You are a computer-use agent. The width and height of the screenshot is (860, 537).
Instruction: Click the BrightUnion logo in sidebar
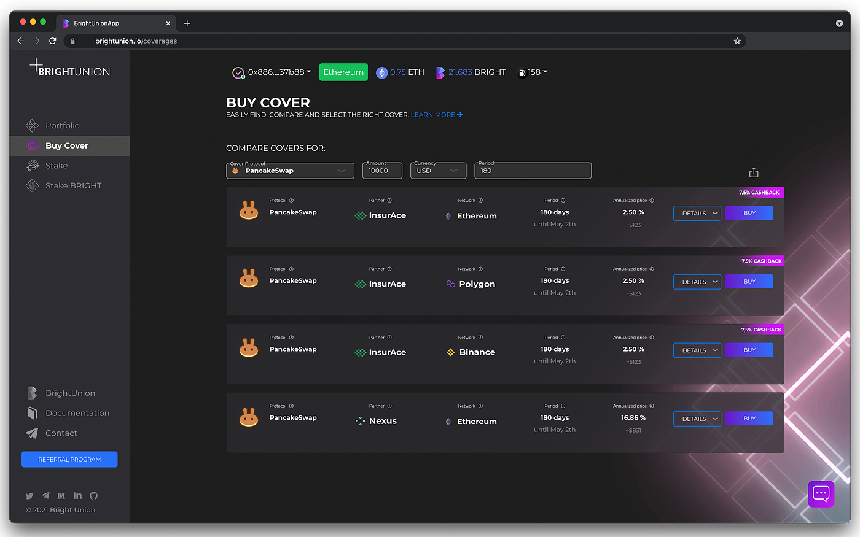[70, 68]
